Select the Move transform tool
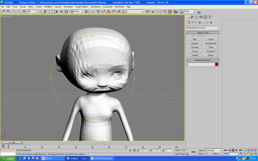This screenshot has width=258, height=161. coord(61,11)
